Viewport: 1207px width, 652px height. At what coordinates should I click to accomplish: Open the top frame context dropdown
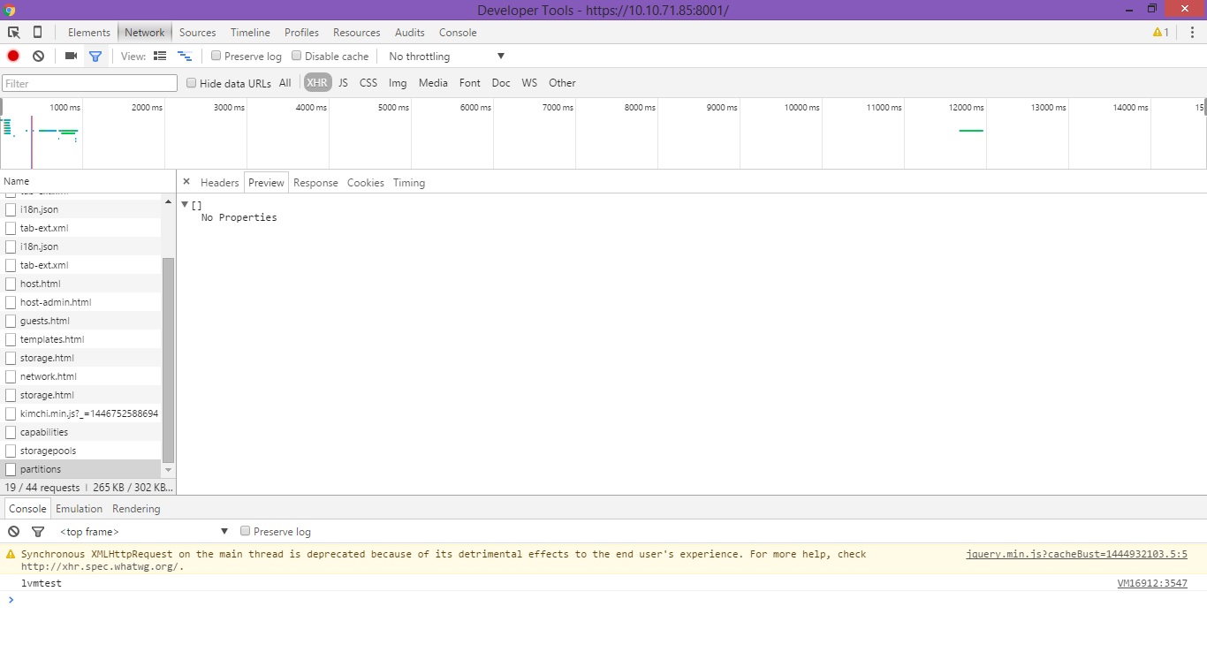(143, 532)
